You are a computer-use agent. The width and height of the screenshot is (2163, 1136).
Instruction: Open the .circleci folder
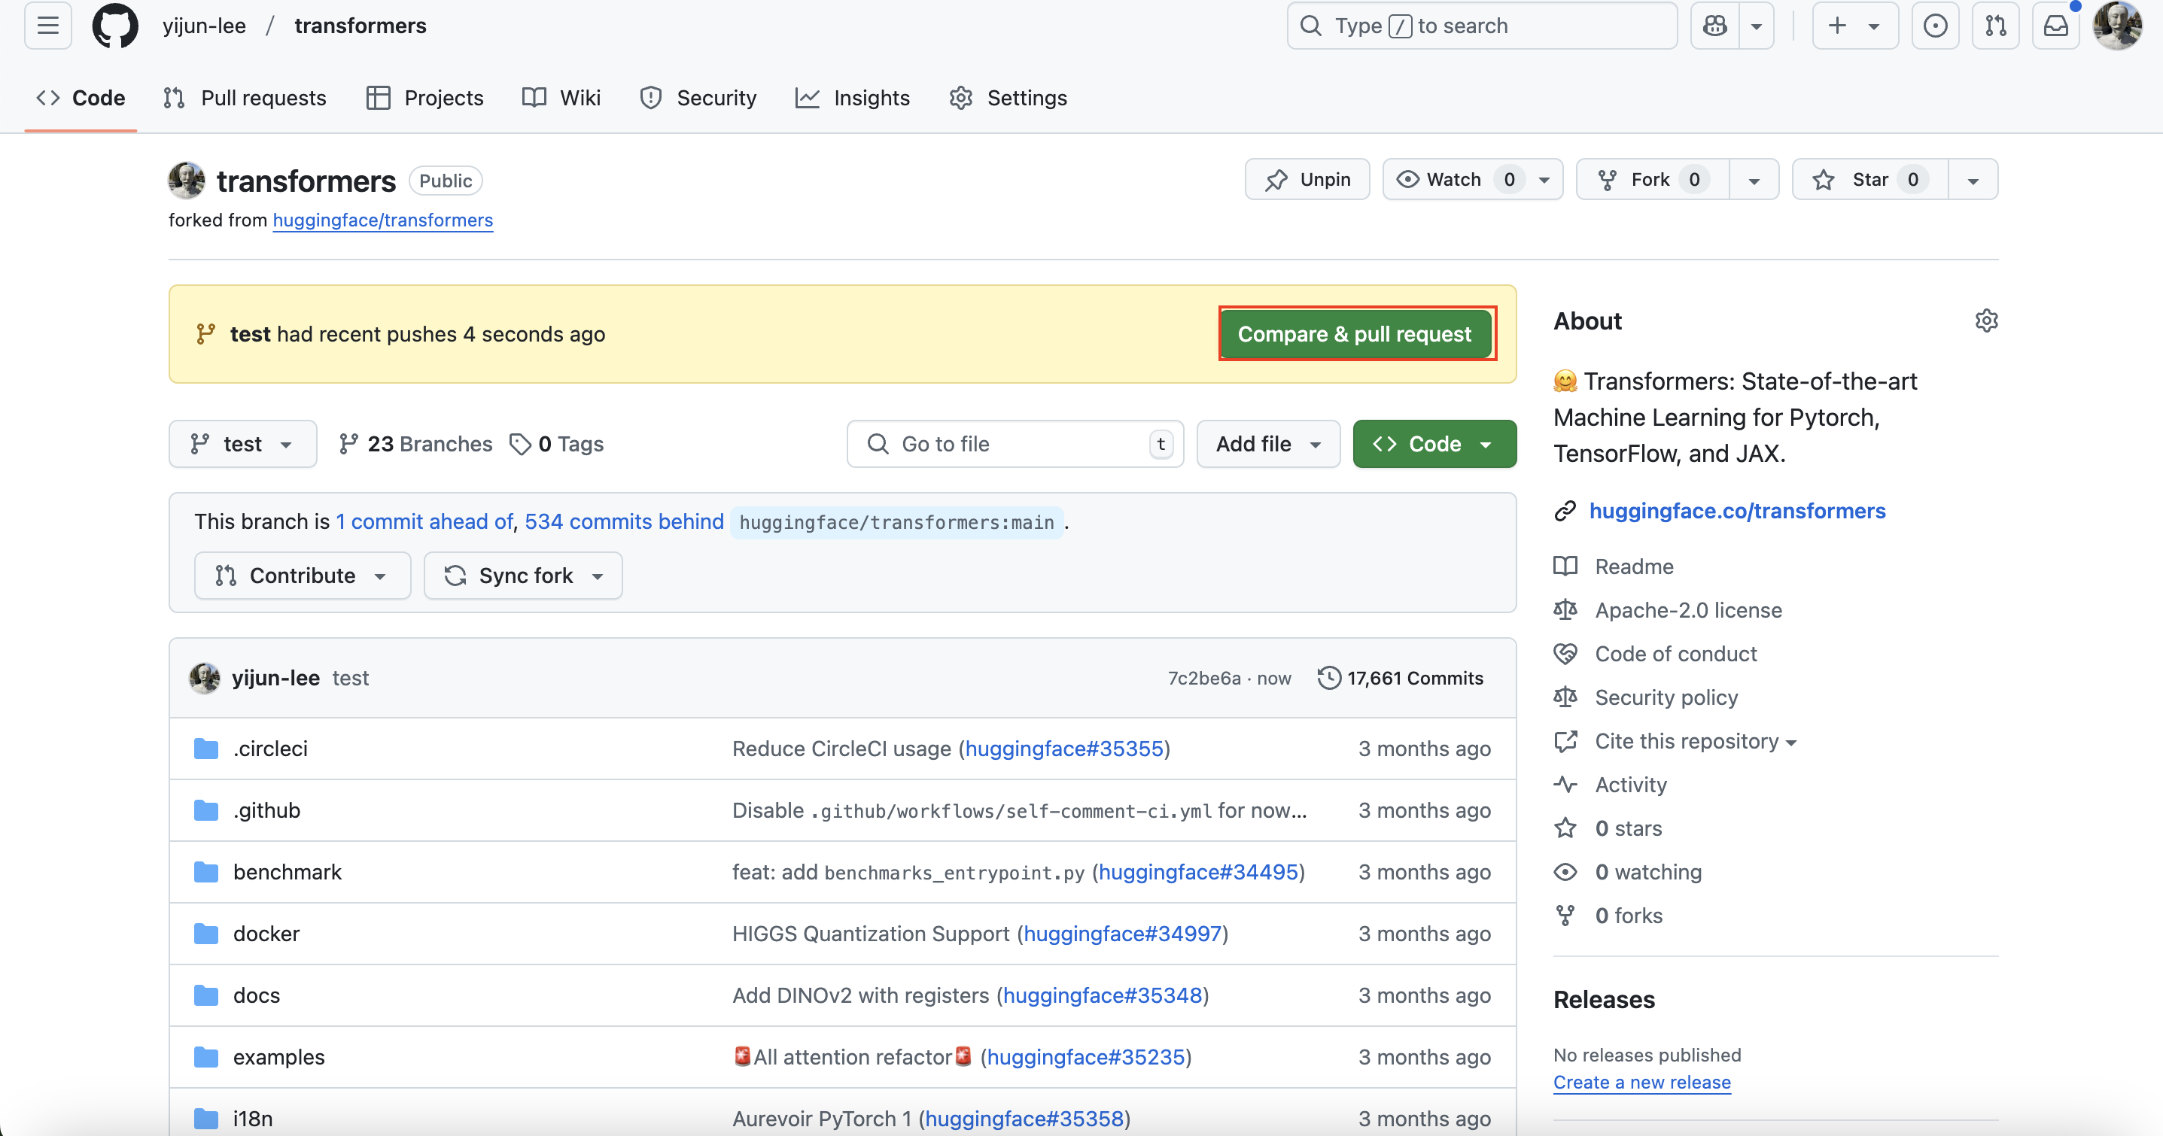point(270,748)
